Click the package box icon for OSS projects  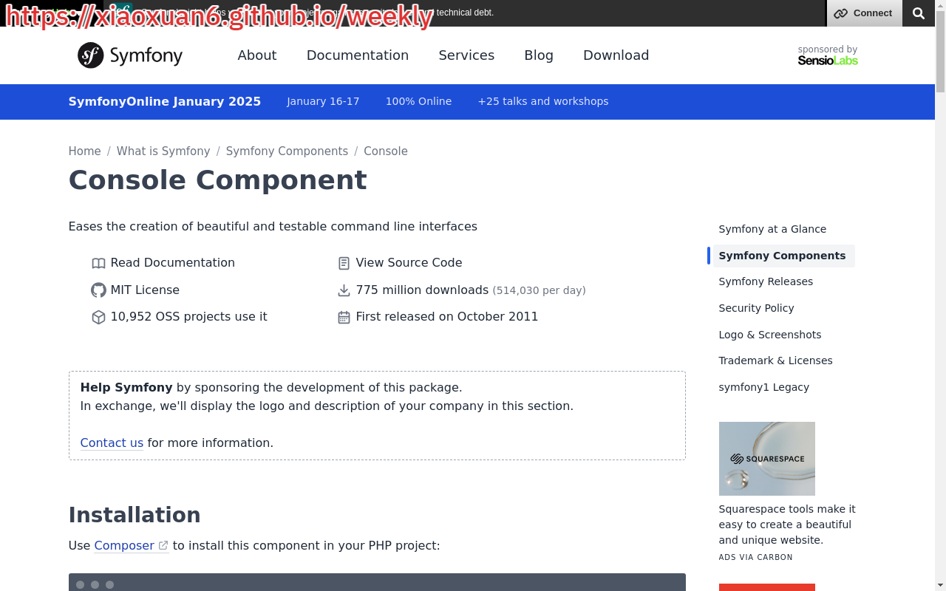[x=98, y=317]
